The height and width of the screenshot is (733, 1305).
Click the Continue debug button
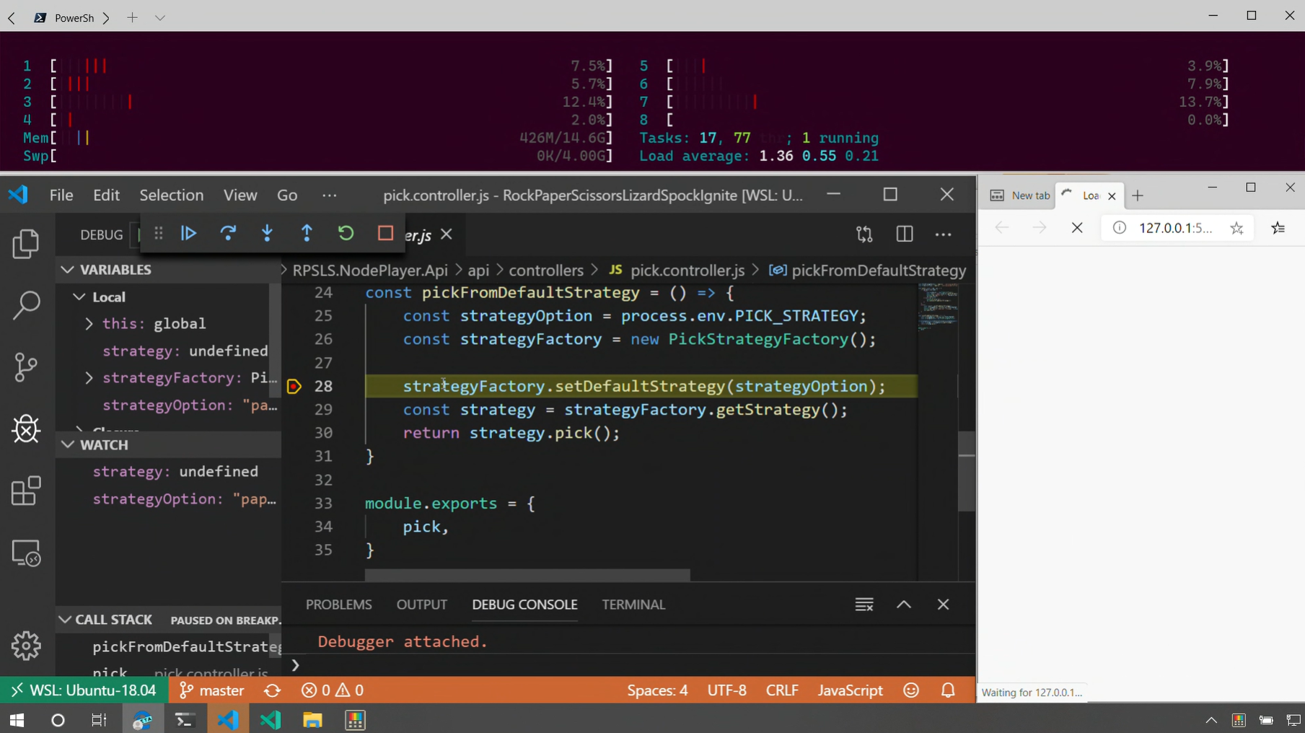(189, 233)
